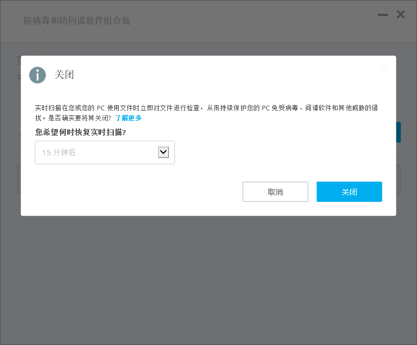Choose a resume interval from the combo box
Screen dimensions: 417x345
163,152
